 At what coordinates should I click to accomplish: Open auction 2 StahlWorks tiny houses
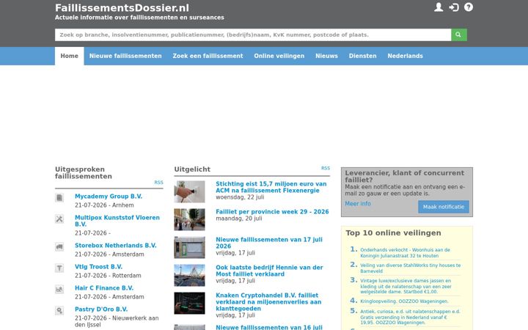point(411,268)
